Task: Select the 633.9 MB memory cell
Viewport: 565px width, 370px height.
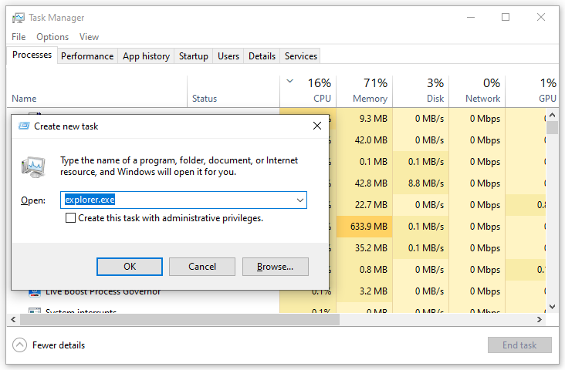Action: pos(364,227)
